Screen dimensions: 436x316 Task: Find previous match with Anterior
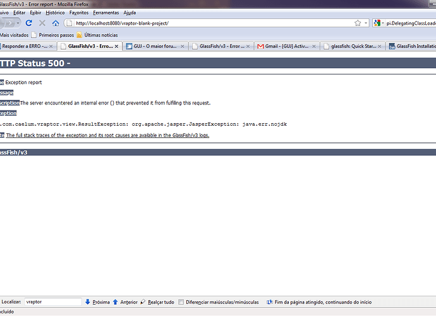(x=129, y=302)
